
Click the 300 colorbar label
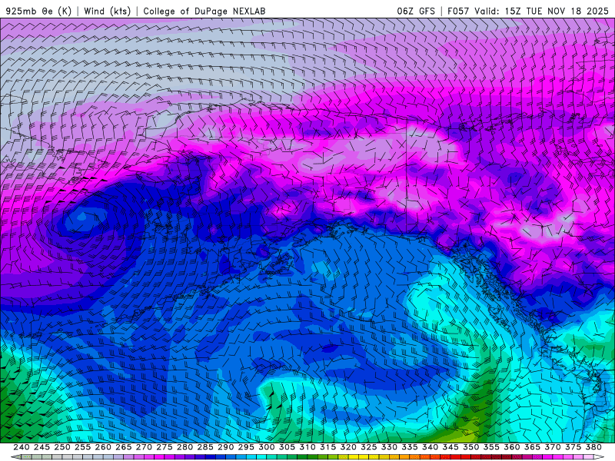[266, 447]
